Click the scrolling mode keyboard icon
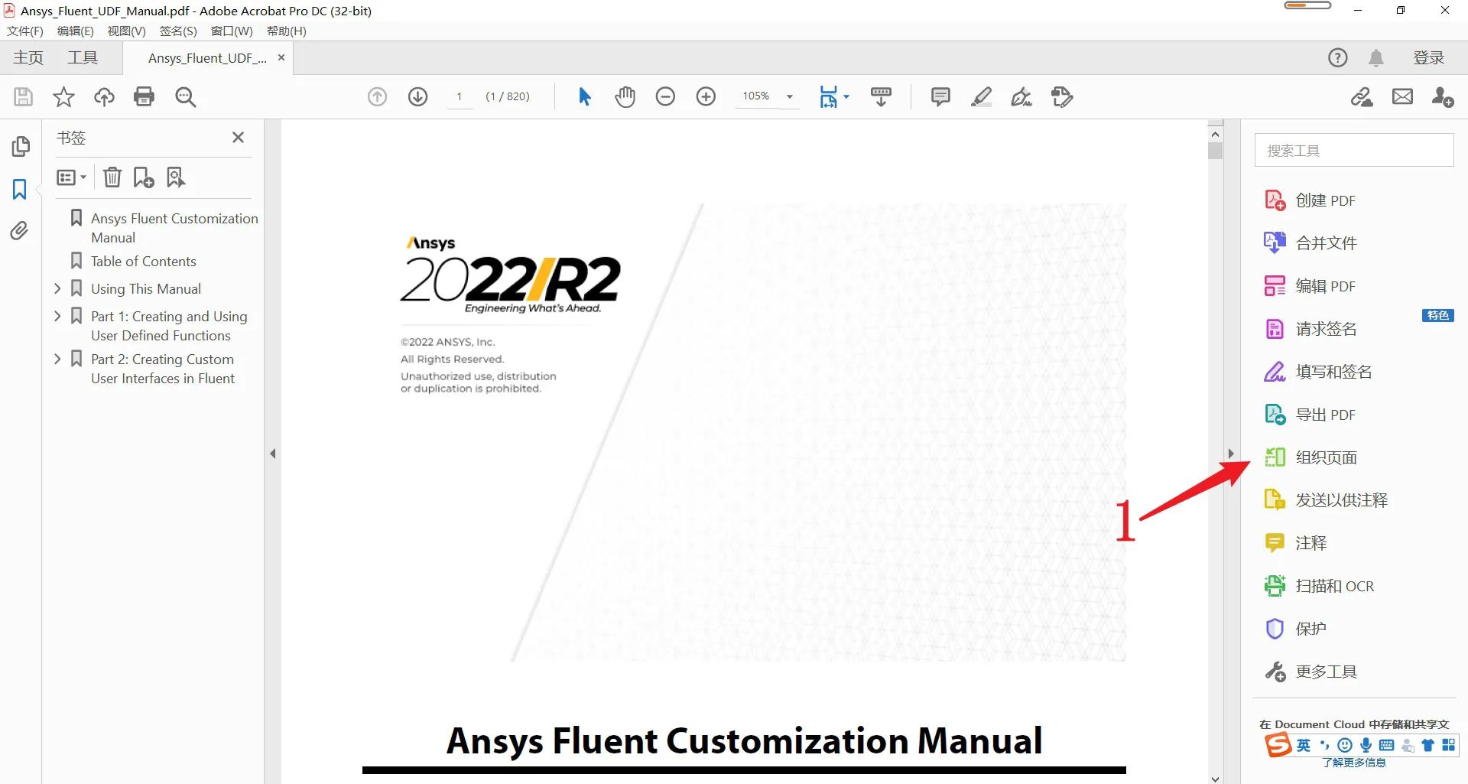 (881, 96)
